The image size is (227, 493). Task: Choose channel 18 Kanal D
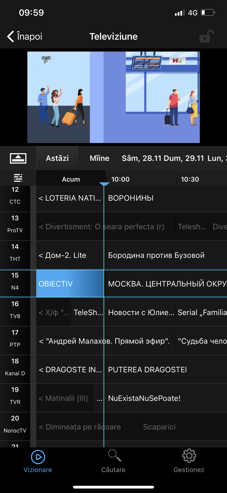click(15, 369)
